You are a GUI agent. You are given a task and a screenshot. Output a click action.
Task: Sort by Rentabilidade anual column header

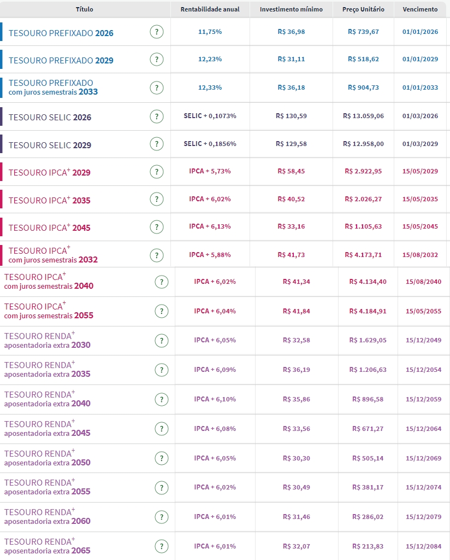pyautogui.click(x=210, y=9)
